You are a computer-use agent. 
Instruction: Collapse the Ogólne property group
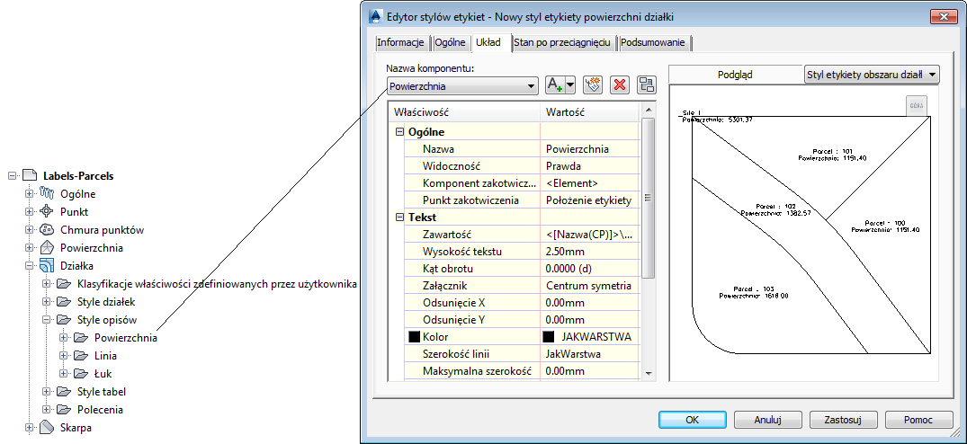point(399,132)
